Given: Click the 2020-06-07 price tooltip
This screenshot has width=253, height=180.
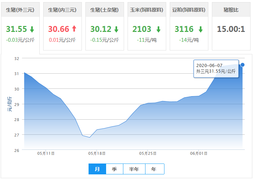Looking at the screenshot, I should (216, 68).
